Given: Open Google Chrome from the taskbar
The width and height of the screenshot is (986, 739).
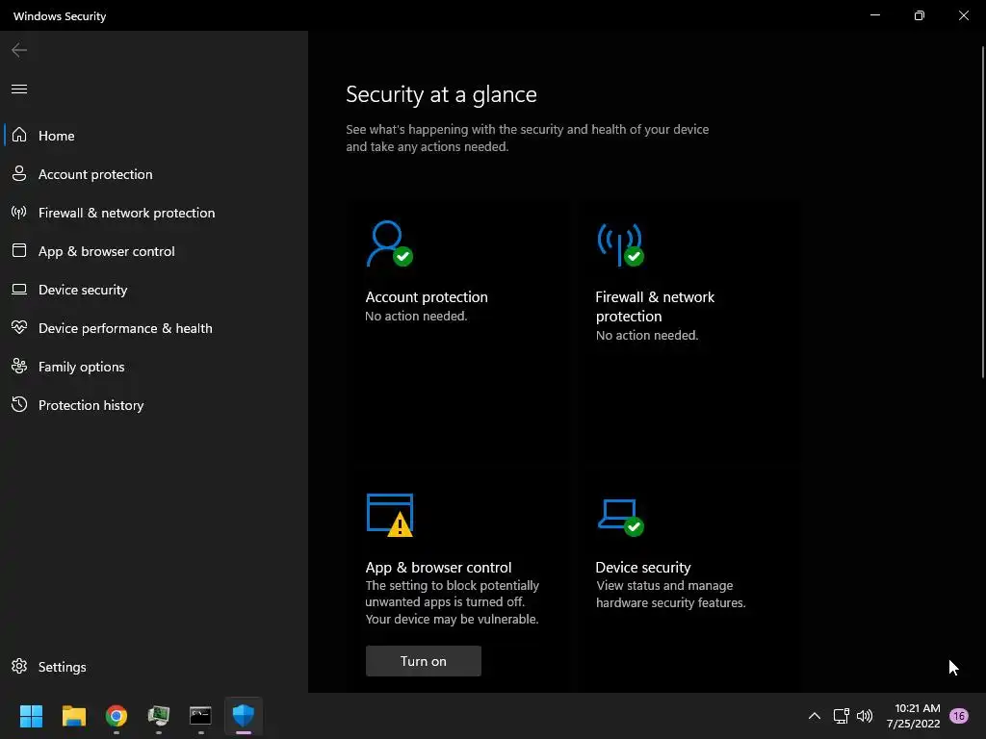Looking at the screenshot, I should 117,716.
